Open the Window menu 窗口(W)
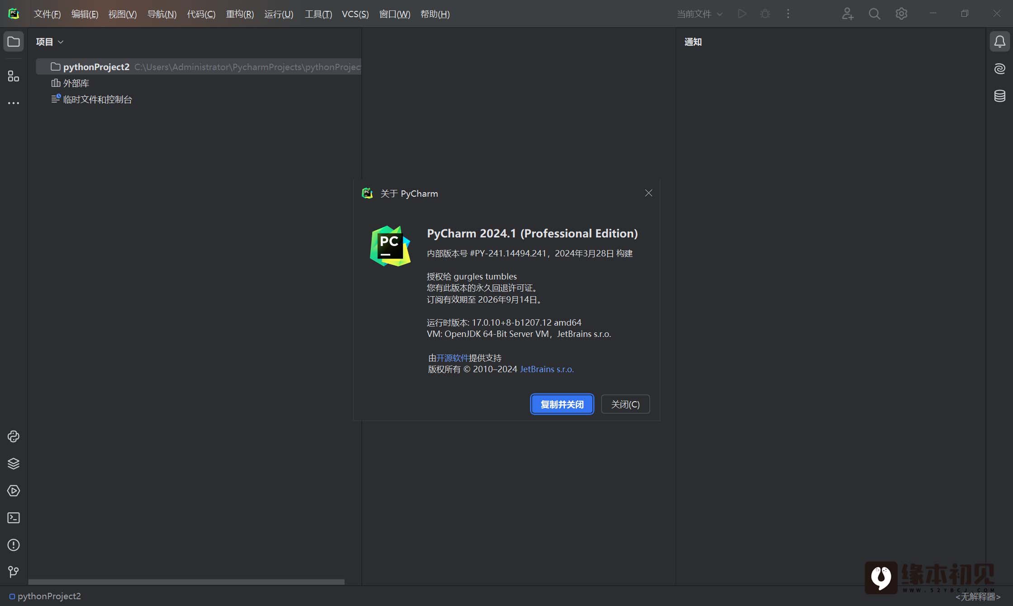Image resolution: width=1013 pixels, height=606 pixels. [x=394, y=14]
